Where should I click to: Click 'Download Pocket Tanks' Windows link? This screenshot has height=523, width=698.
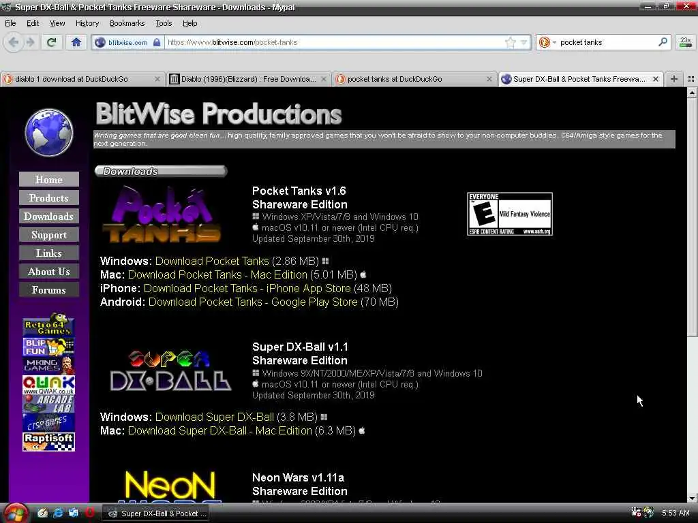point(212,261)
